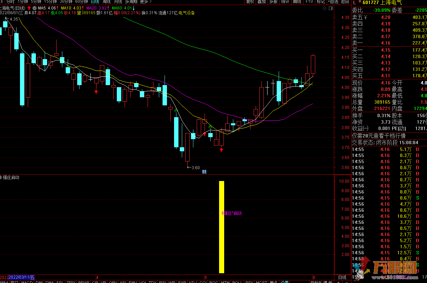This screenshot has width=427, height=283.
Task: Select the 60分钟 period tab
Action: (82, 2)
